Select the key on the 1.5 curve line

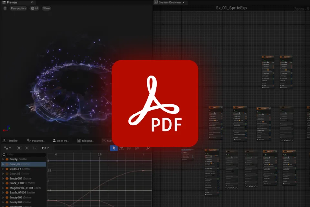pos(117,191)
